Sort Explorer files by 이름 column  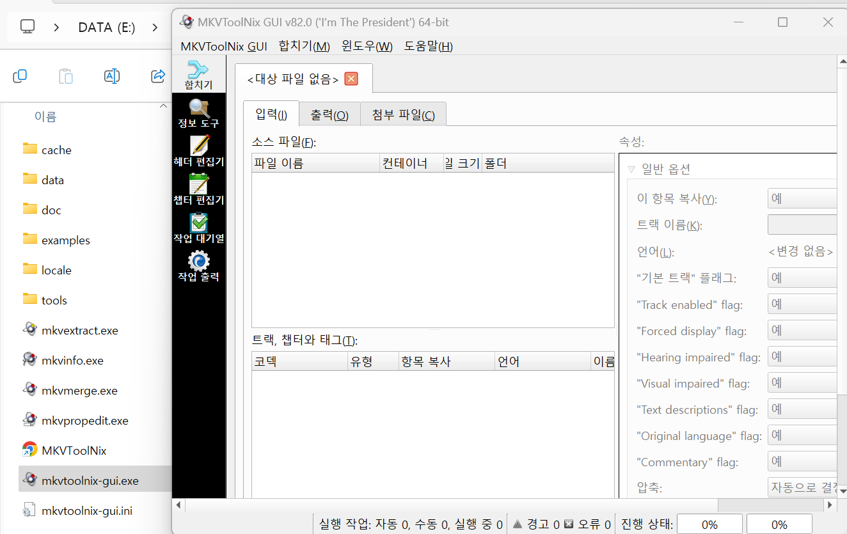point(45,116)
